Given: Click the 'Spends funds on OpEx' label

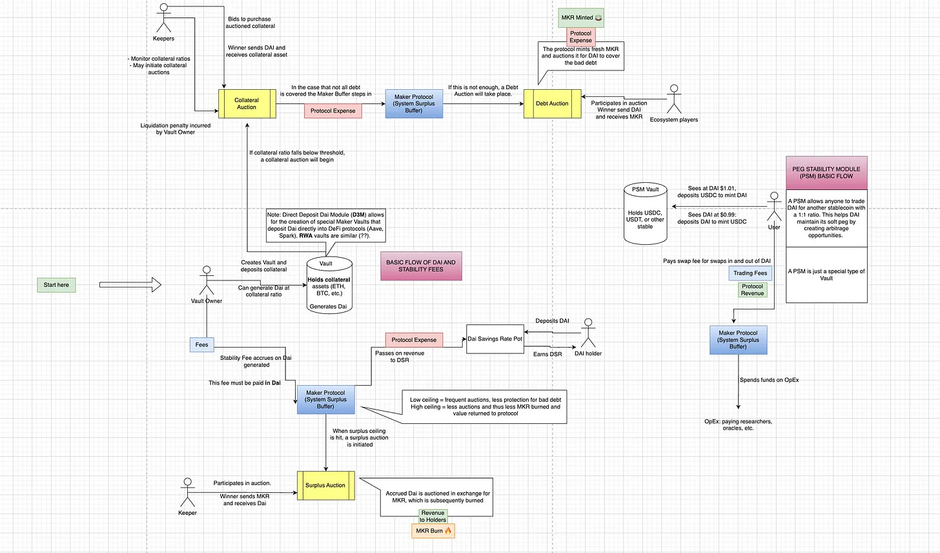Looking at the screenshot, I should tap(769, 380).
